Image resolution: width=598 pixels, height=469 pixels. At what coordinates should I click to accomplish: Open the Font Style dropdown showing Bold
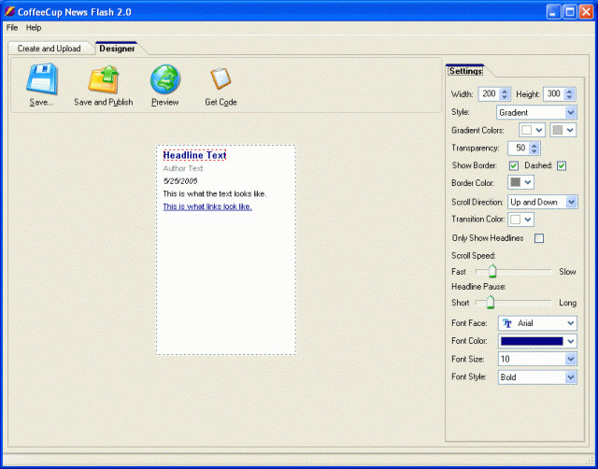tap(537, 377)
